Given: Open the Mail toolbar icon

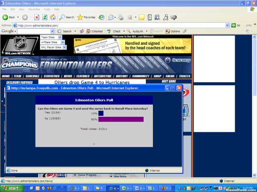Looking at the screenshot, I should (x=111, y=17).
